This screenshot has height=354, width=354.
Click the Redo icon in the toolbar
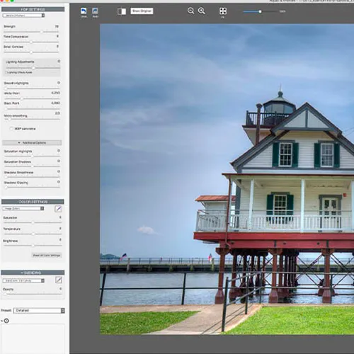95,11
